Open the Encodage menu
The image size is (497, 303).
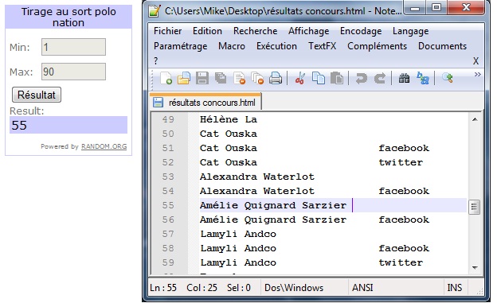pos(361,31)
